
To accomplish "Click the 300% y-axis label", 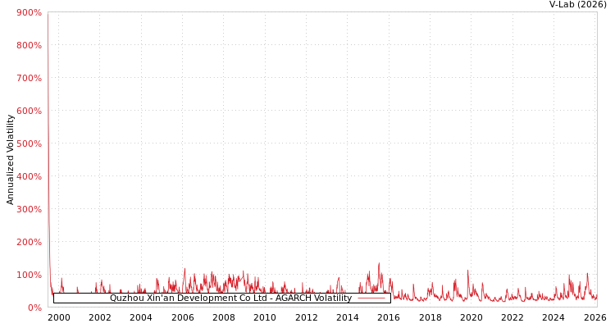I will tap(29, 209).
